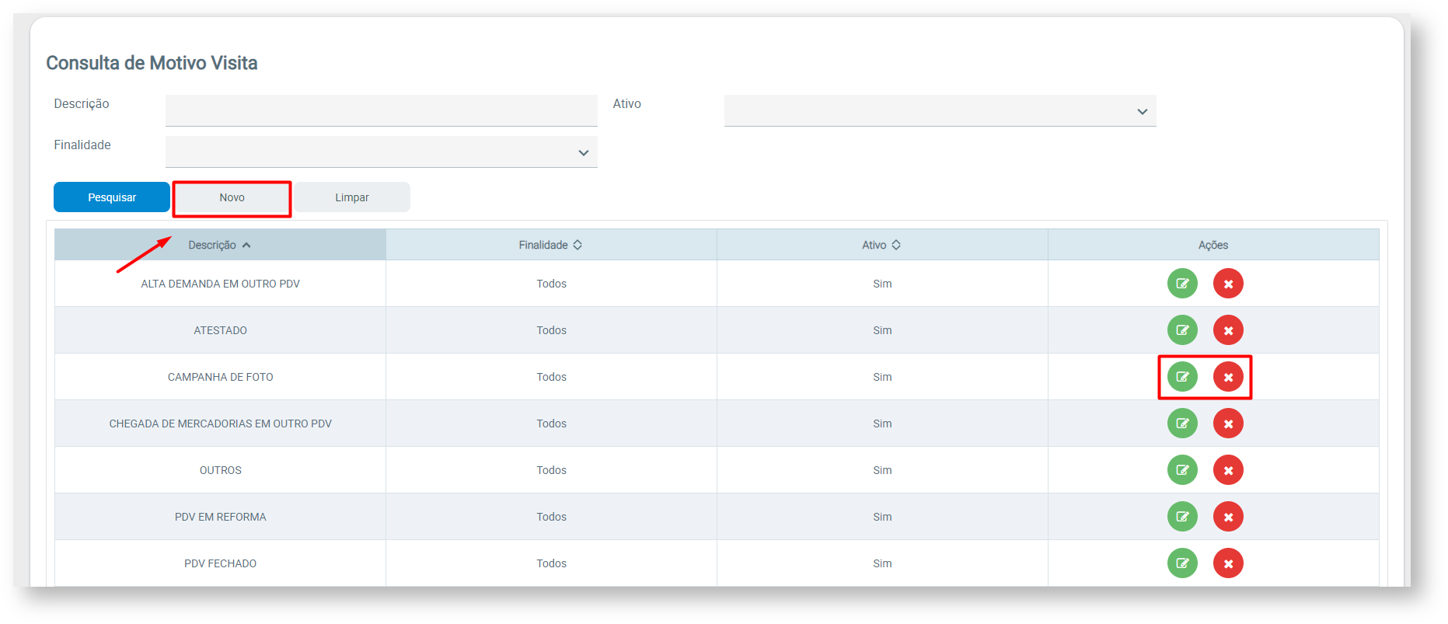Click Sim in the CAMPANHA DE FOTO row
Image resolution: width=1448 pixels, height=624 pixels.
[x=882, y=377]
